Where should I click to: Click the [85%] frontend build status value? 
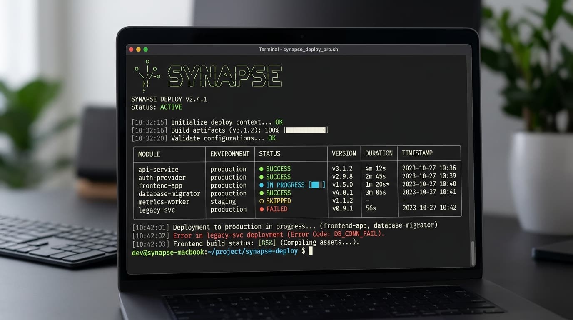pyautogui.click(x=267, y=242)
